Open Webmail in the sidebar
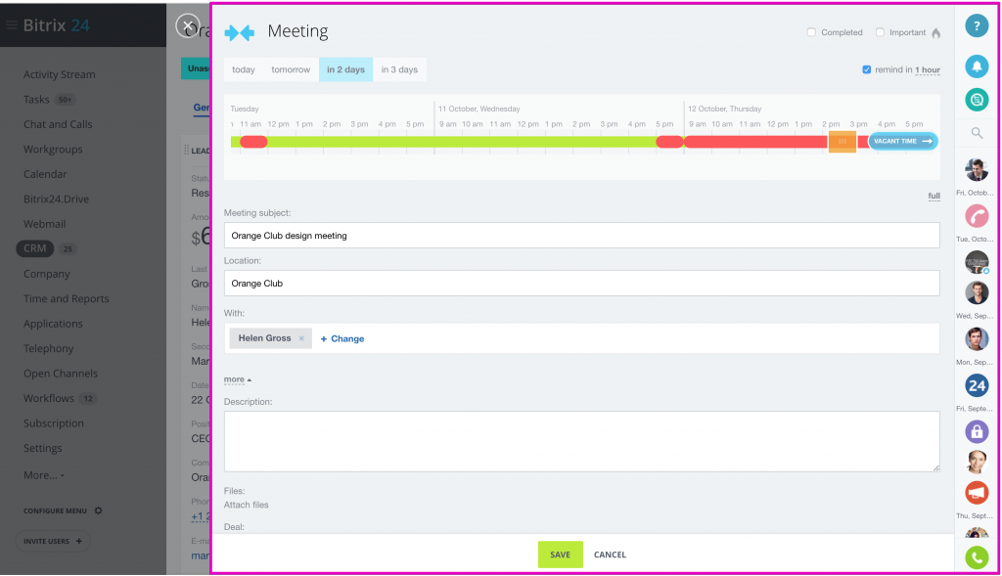1002x576 pixels. tap(45, 224)
